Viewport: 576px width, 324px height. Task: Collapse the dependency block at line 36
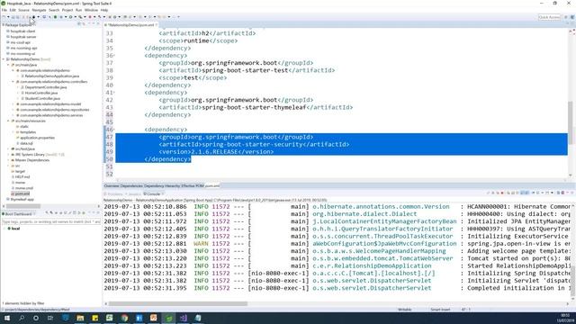(114, 56)
